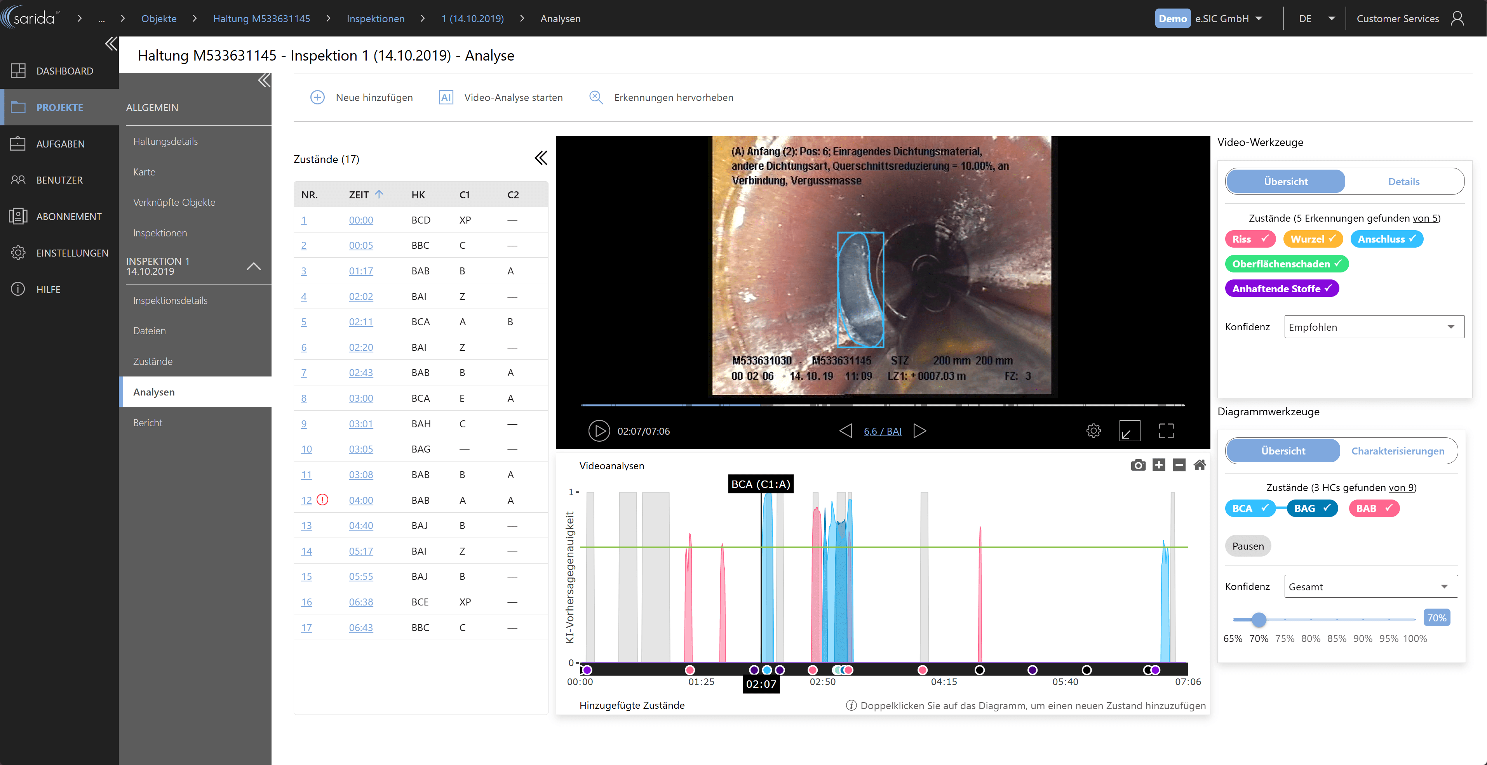Open the 6.6 / BAI state link
1487x765 pixels.
[882, 431]
